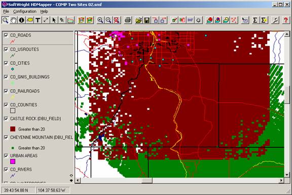
Task: Toggle the CO_RIVERS layer checkbox
Action: coord(6,170)
